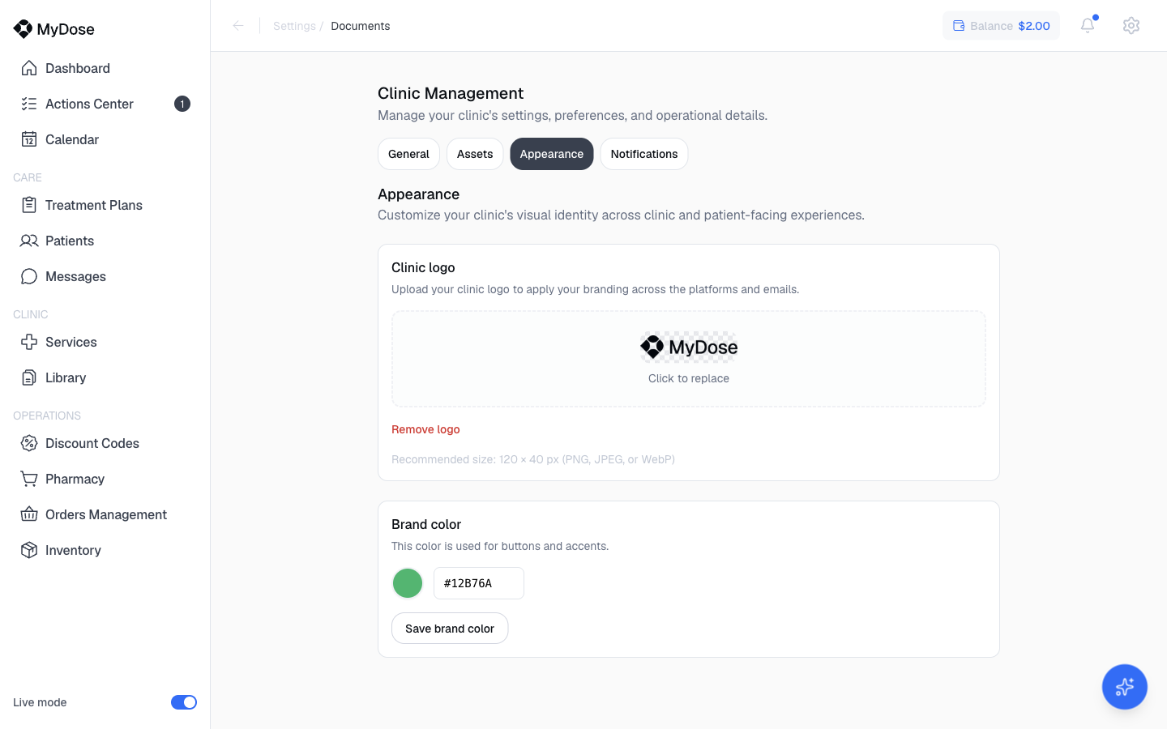
Task: Click the green brand color swatch
Action: click(x=408, y=583)
